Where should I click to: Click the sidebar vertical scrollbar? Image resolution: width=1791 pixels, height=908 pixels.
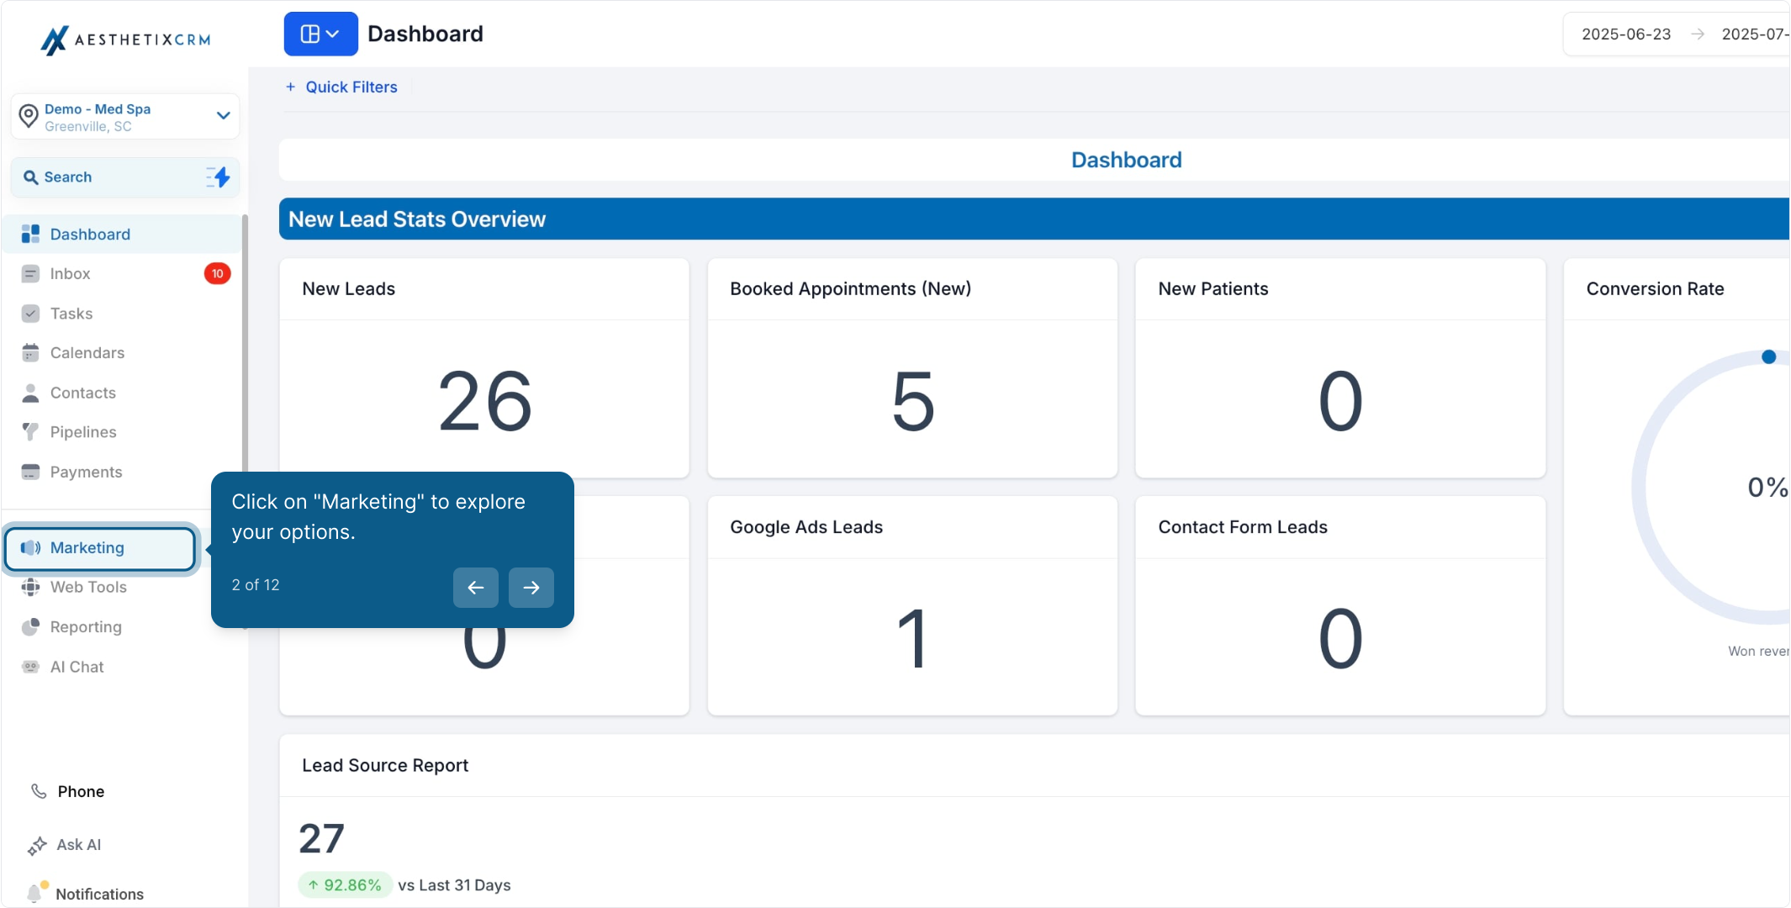[x=246, y=345]
